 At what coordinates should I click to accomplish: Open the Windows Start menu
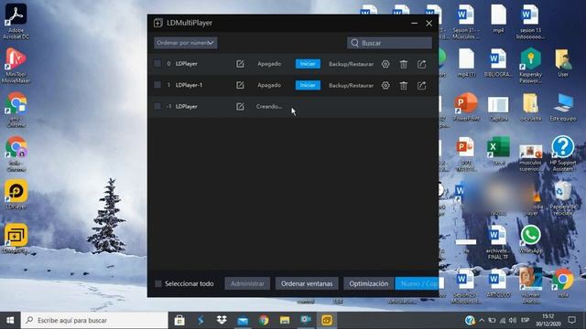click(x=10, y=320)
